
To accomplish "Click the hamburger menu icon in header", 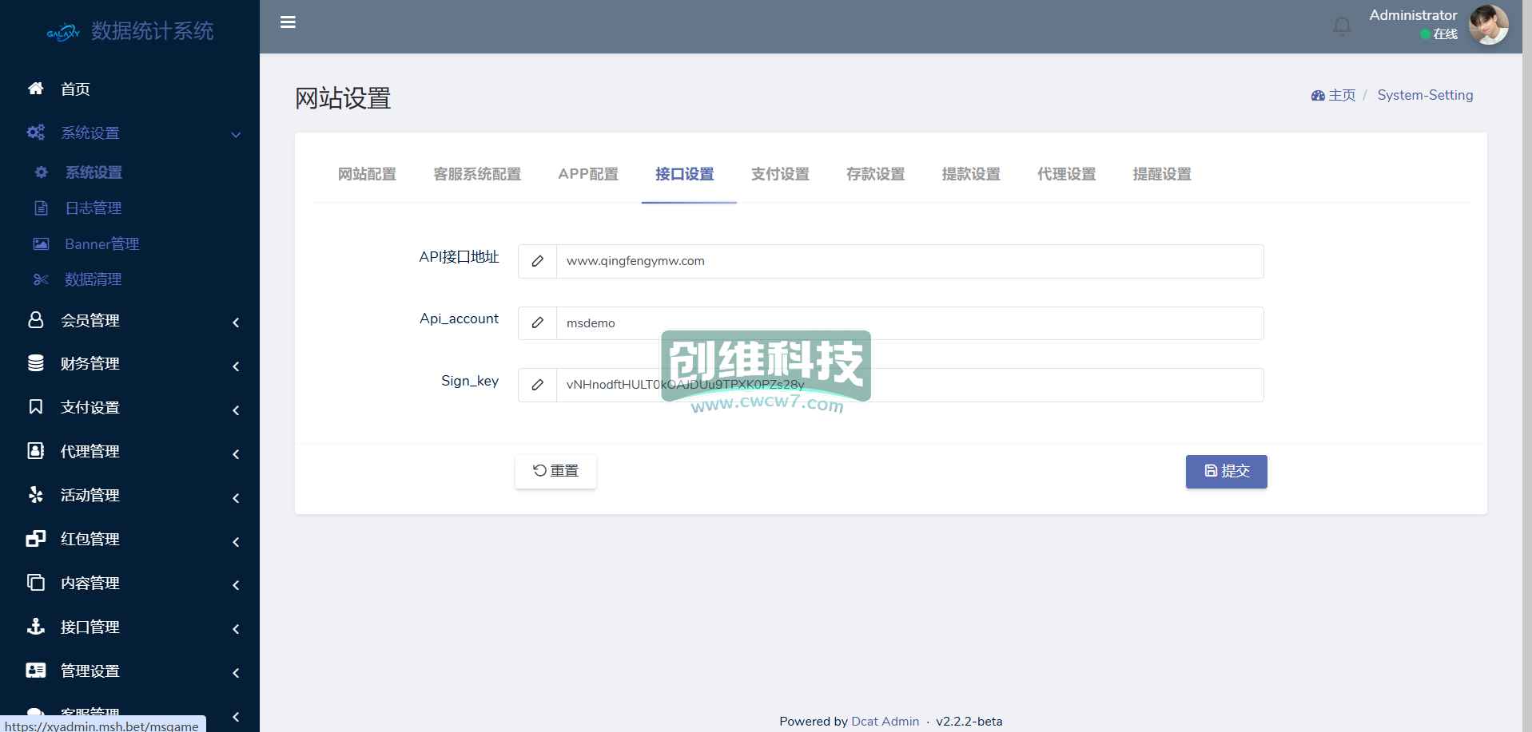I will [x=288, y=22].
